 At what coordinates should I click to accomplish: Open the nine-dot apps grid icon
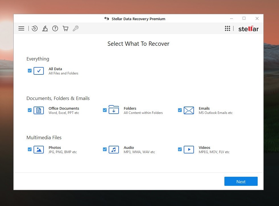[228, 28]
